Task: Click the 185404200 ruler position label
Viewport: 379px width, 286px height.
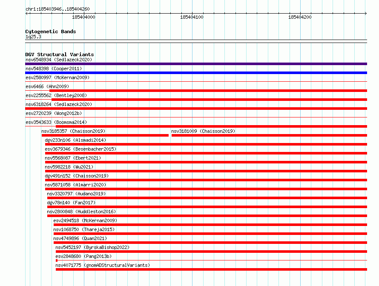Action: (300, 17)
